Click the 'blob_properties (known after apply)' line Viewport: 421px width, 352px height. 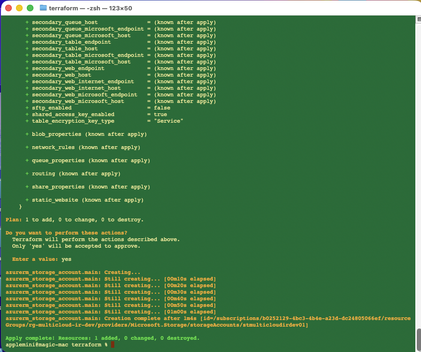(x=86, y=134)
